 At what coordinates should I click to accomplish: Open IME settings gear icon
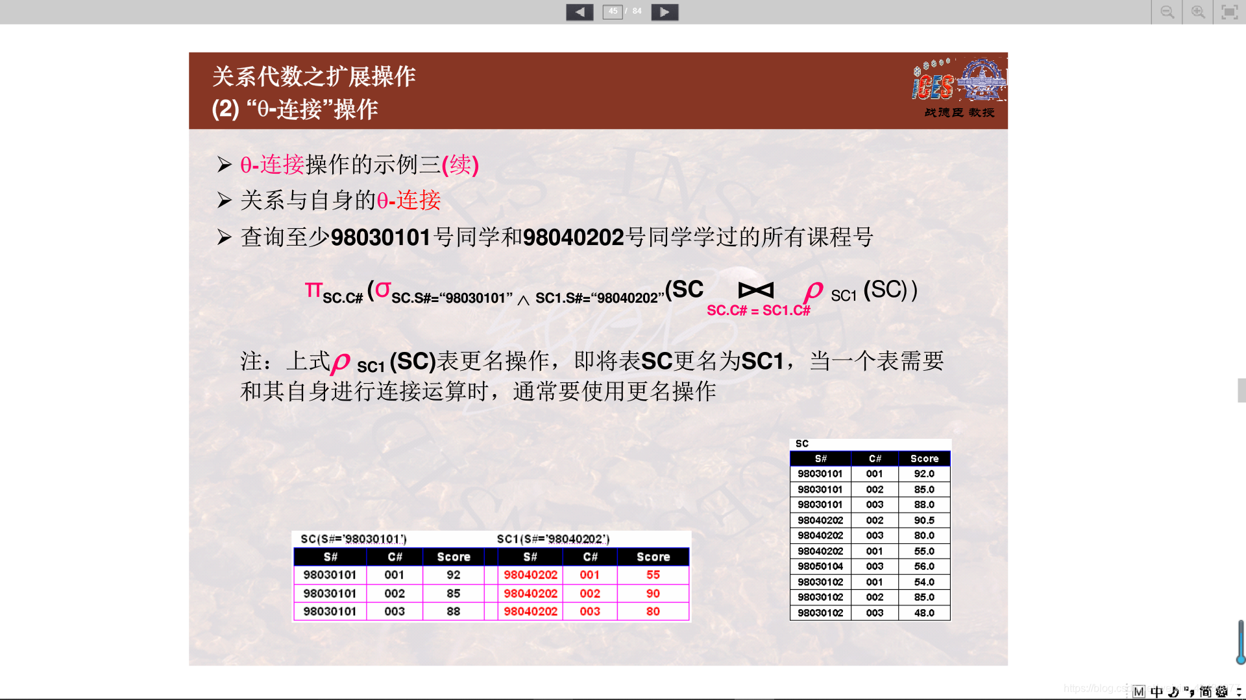1222,692
